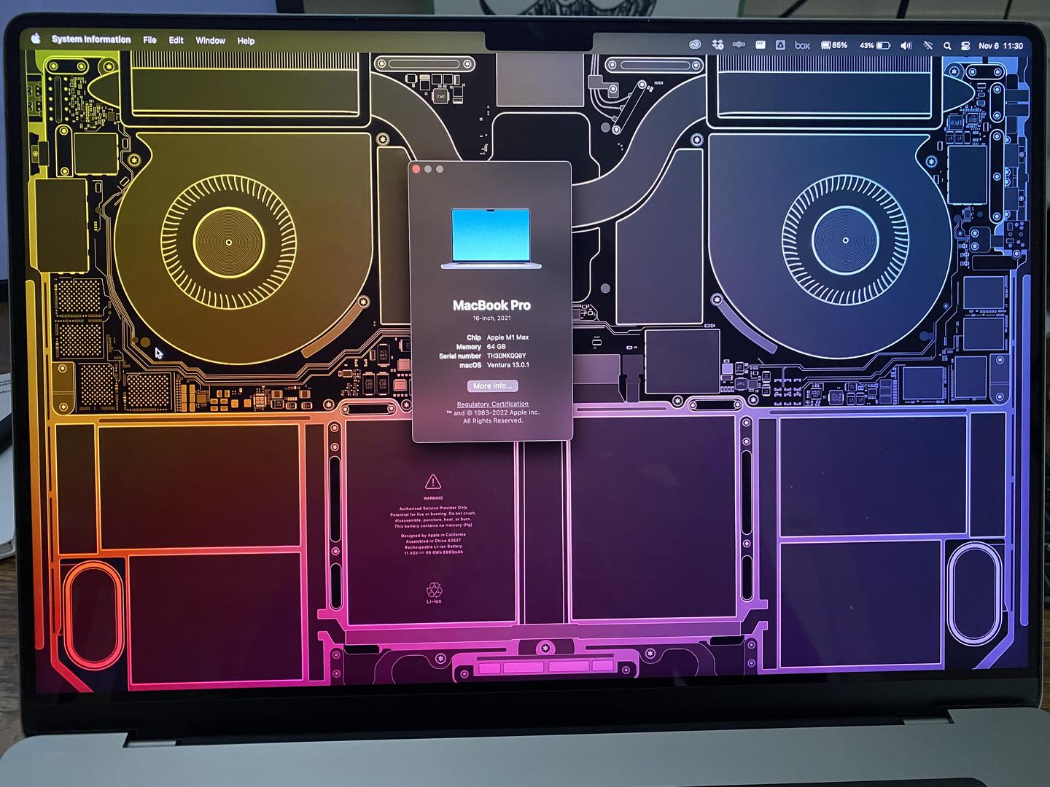Click the Creative Cloud menu bar icon
This screenshot has height=787, width=1050.
coord(696,44)
